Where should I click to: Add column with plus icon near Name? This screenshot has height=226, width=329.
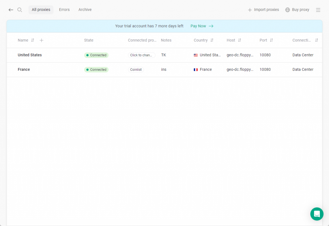click(41, 40)
